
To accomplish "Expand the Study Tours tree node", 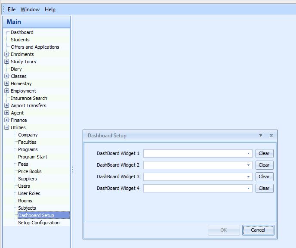I will (x=7, y=62).
